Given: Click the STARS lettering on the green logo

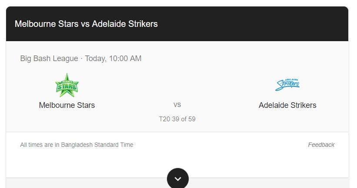Looking at the screenshot, I should pos(67,86).
